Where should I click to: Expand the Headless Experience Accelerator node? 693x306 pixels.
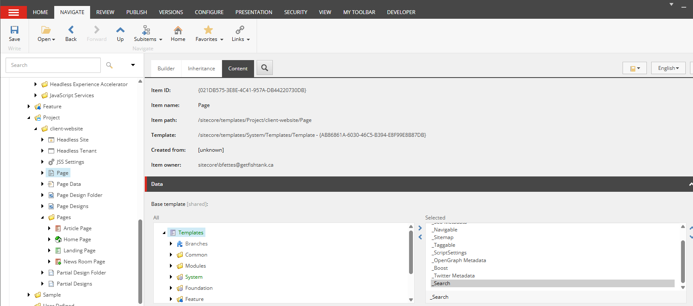35,84
